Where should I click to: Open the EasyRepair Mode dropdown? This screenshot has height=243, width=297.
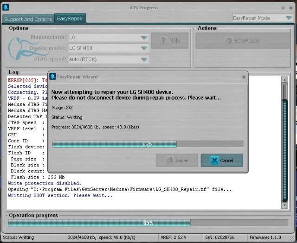(263, 18)
